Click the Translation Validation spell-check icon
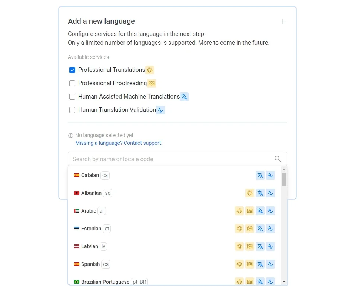This screenshot has width=355, height=293. tap(160, 110)
